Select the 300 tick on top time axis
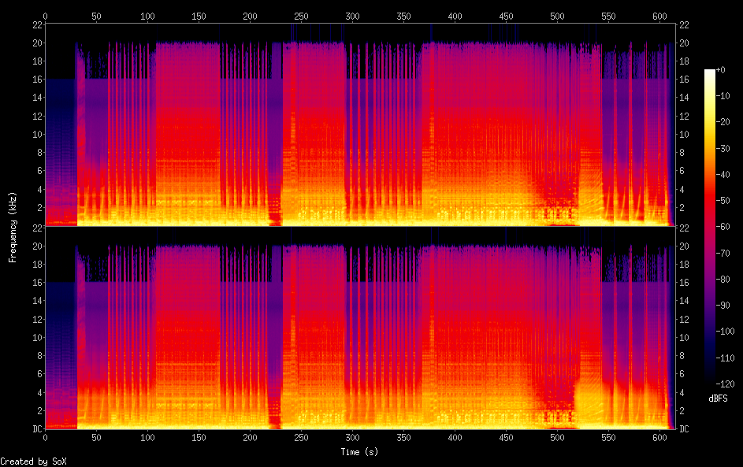Image resolution: width=743 pixels, height=467 pixels. coord(352,16)
